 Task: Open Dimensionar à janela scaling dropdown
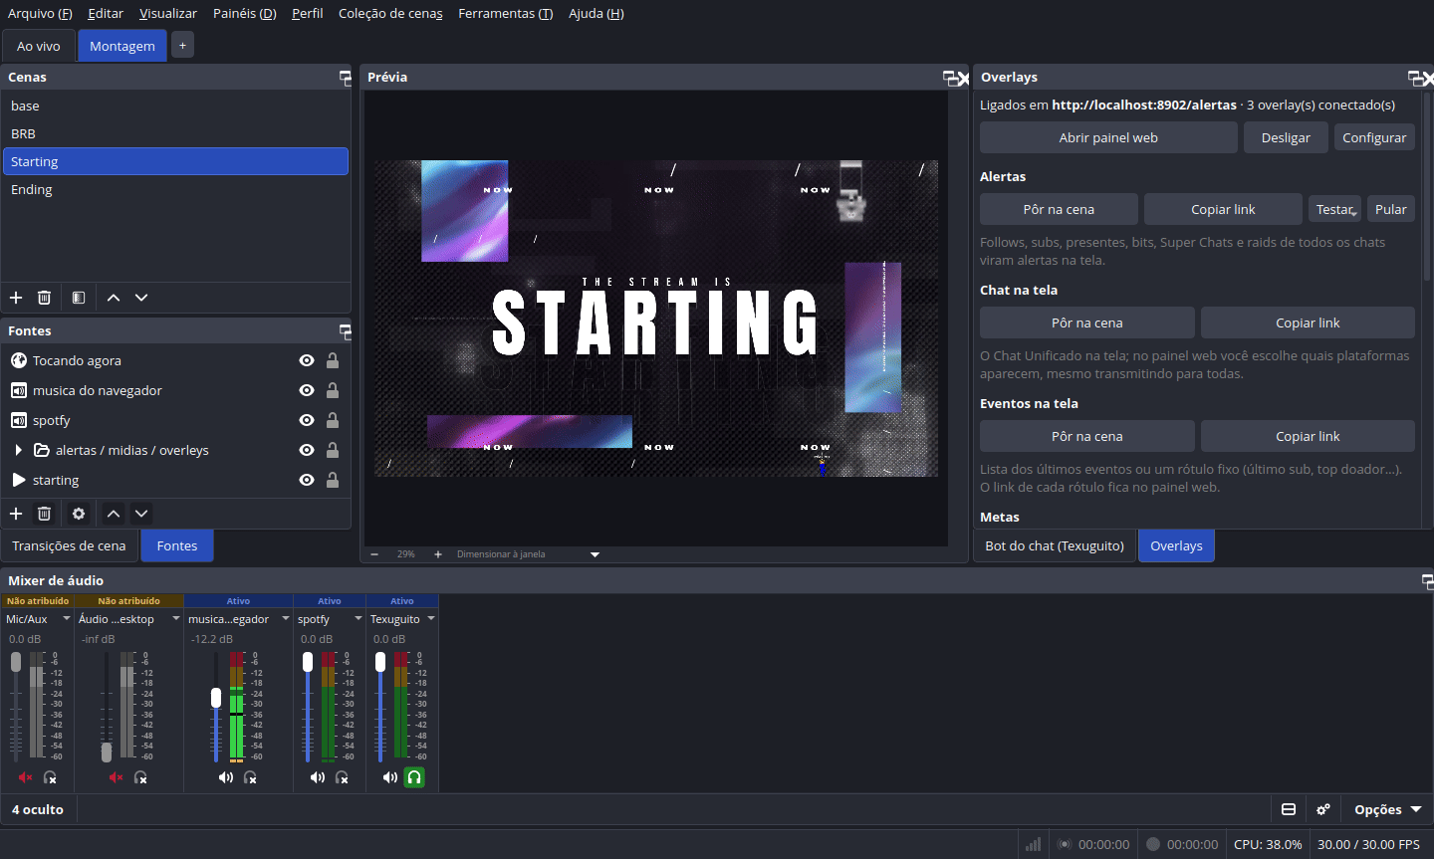[596, 554]
